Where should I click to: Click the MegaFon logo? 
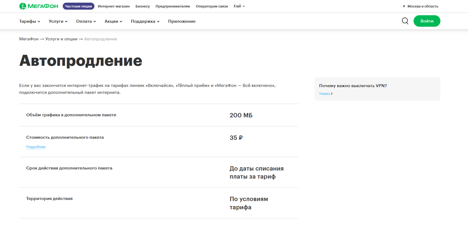(39, 6)
